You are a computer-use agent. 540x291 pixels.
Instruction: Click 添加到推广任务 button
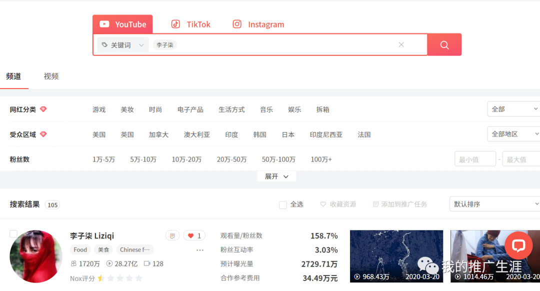(400, 204)
